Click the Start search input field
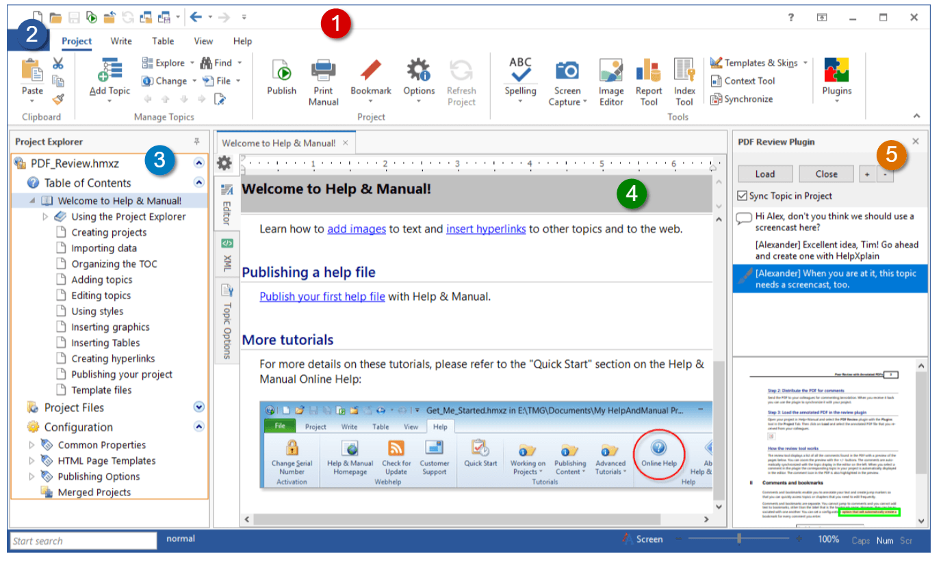Viewport: 941px width, 561px height. (83, 541)
